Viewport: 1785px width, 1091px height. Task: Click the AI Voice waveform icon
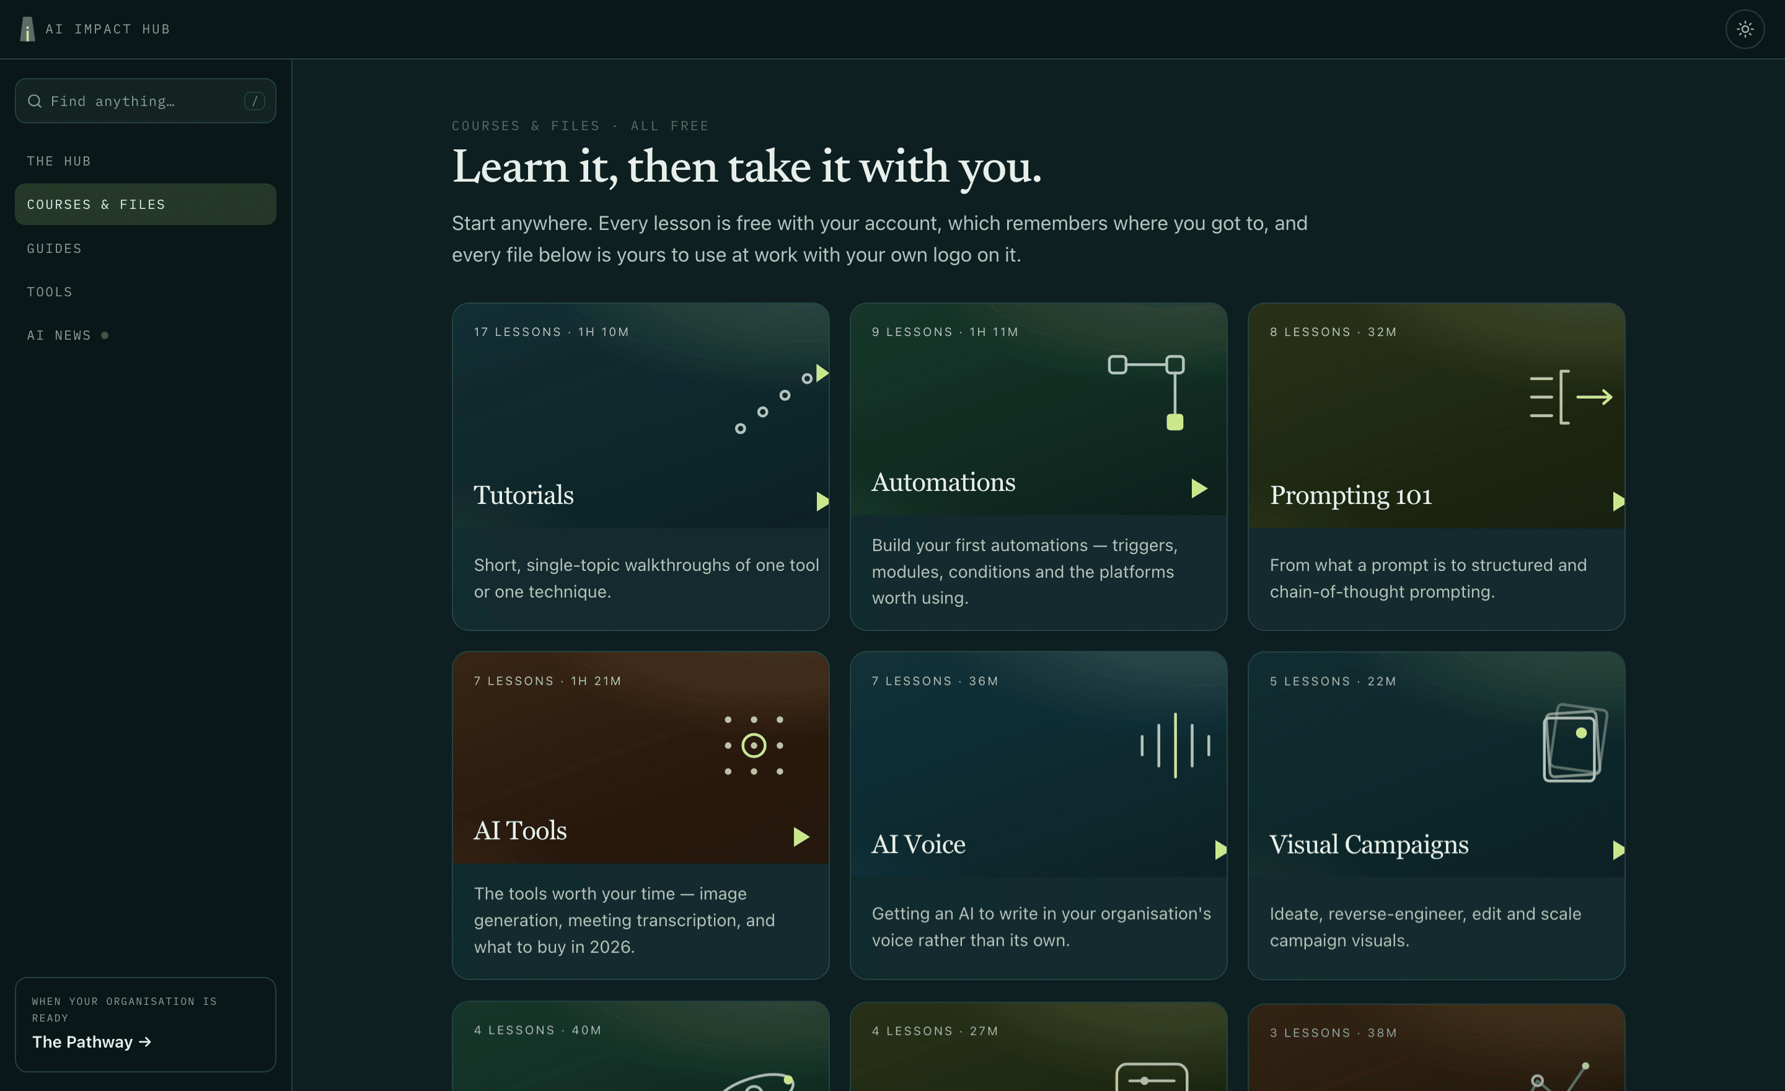[x=1175, y=746]
